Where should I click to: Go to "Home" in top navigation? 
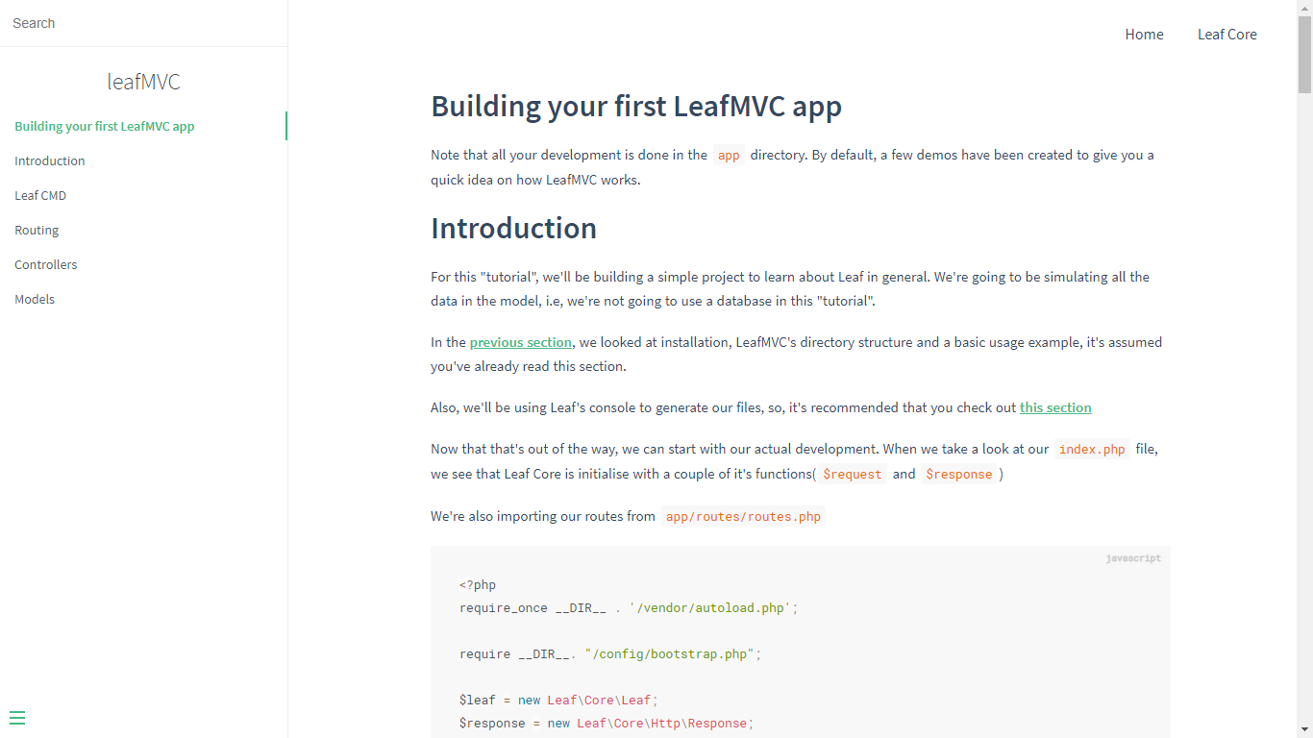[1144, 34]
